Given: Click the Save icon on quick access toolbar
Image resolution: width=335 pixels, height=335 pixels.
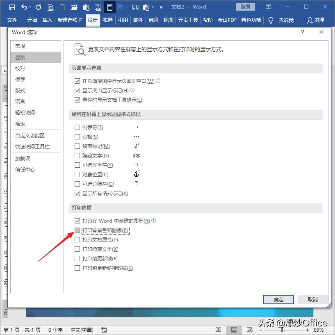Looking at the screenshot, I should click(x=12, y=7).
